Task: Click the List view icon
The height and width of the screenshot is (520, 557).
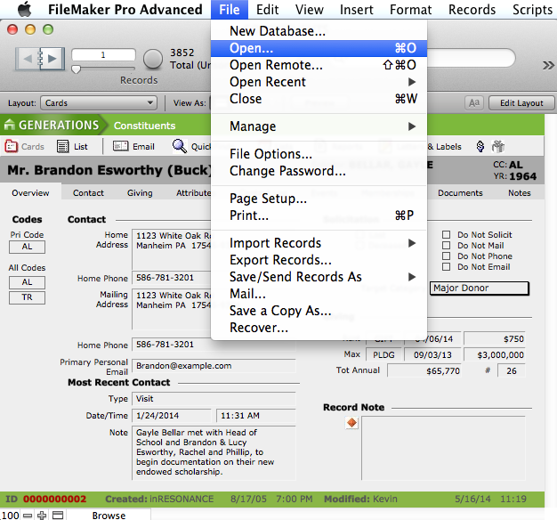Action: (x=62, y=146)
